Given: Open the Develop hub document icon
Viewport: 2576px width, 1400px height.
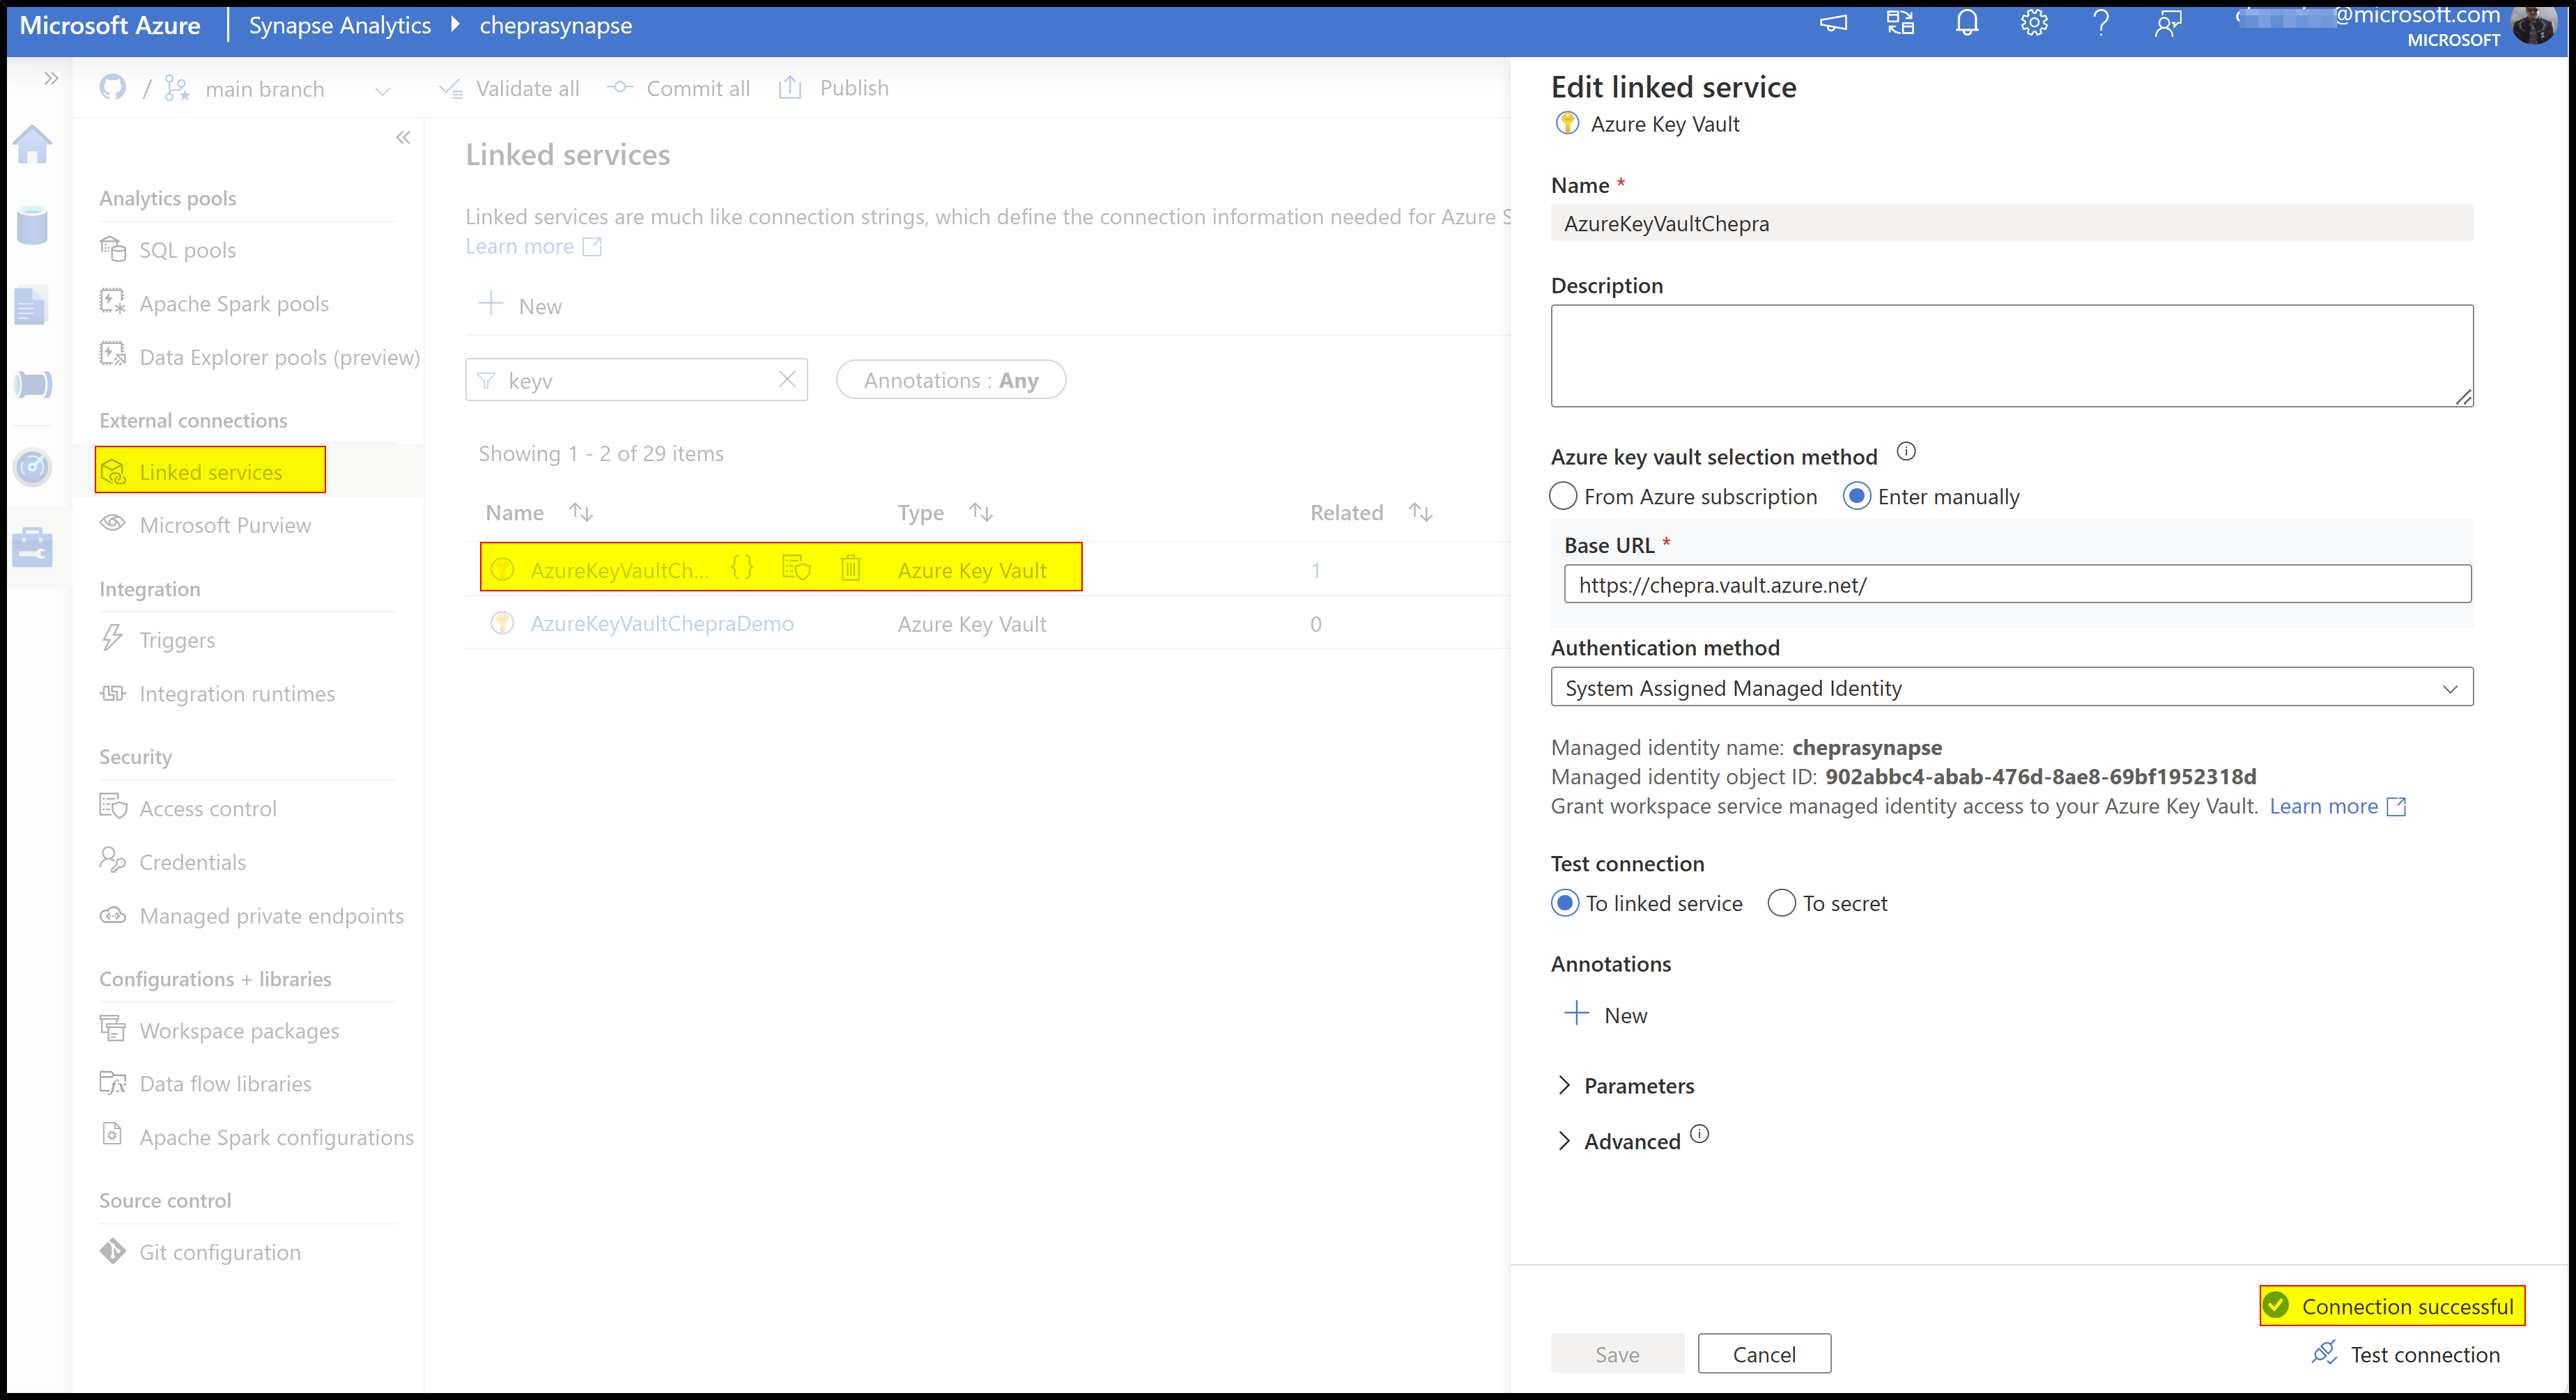Looking at the screenshot, I should click(x=31, y=305).
